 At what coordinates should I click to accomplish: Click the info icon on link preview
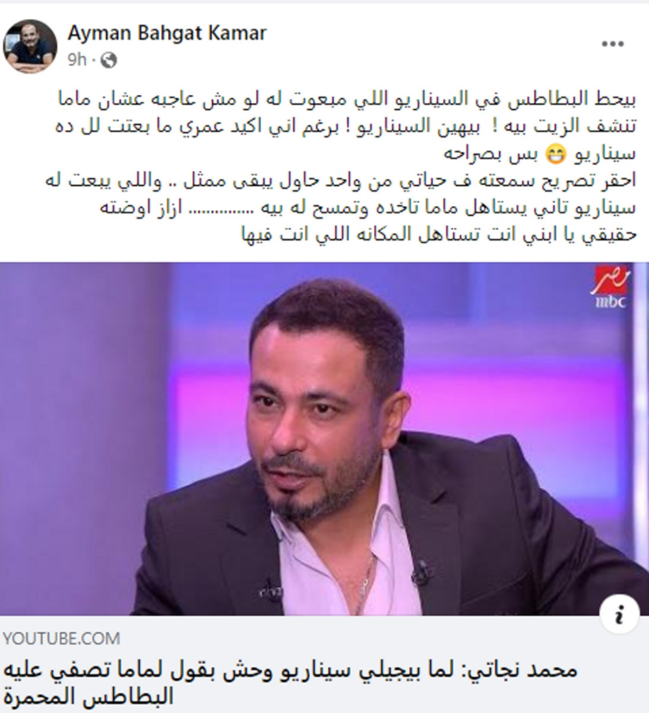point(619,613)
